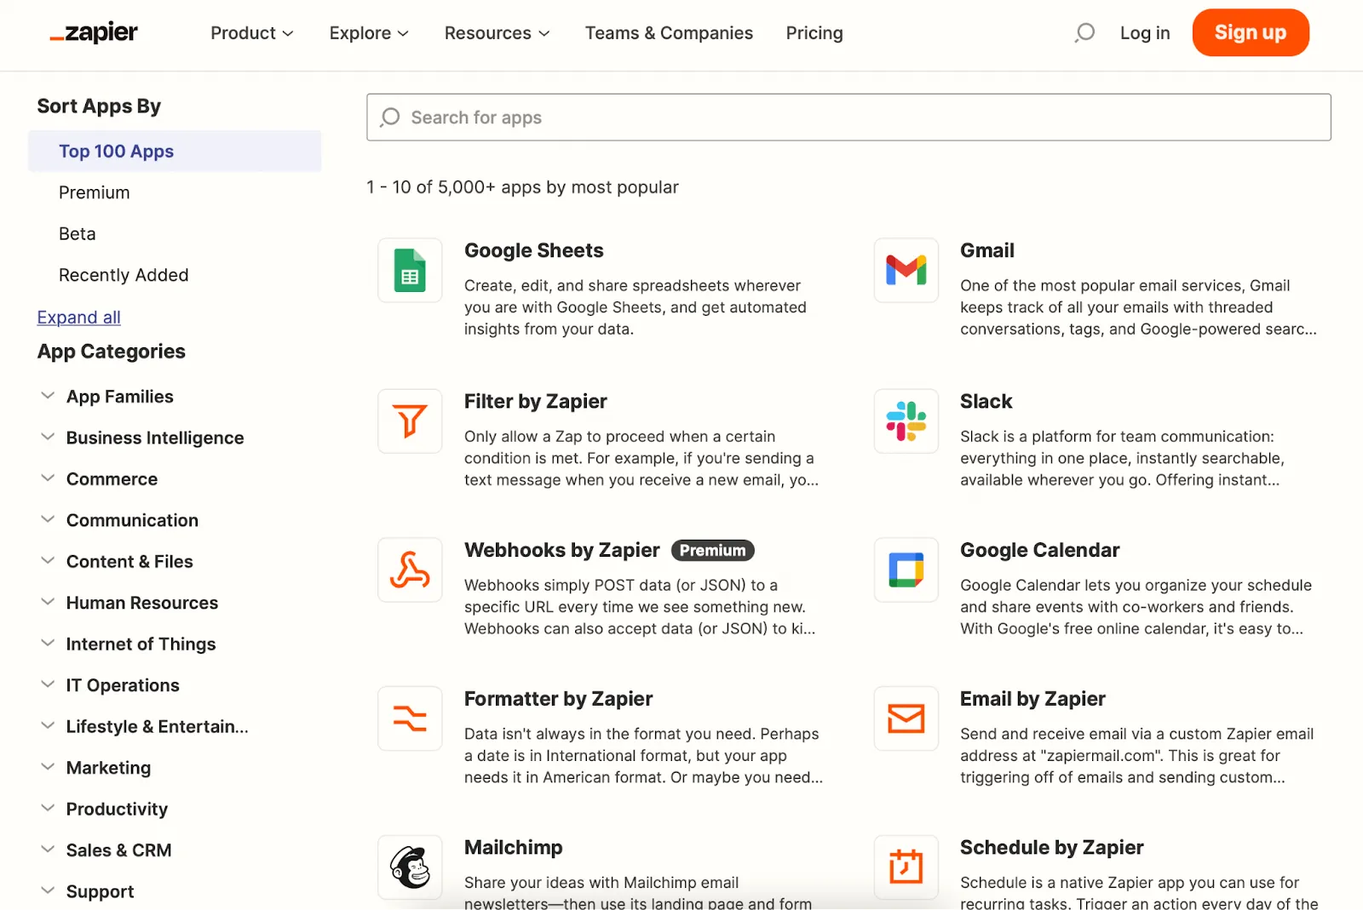Click the Filter by Zapier funnel icon

410,421
